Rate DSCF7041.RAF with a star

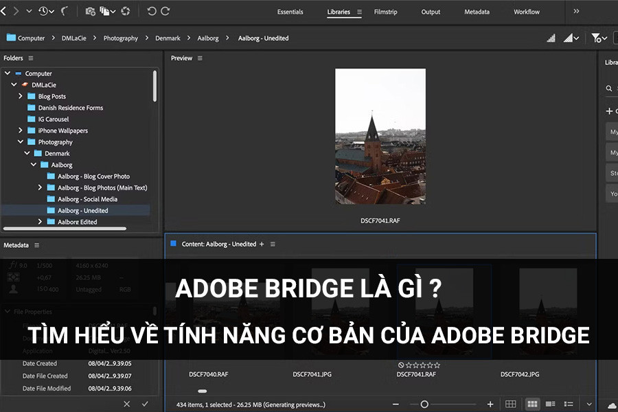[409, 365]
